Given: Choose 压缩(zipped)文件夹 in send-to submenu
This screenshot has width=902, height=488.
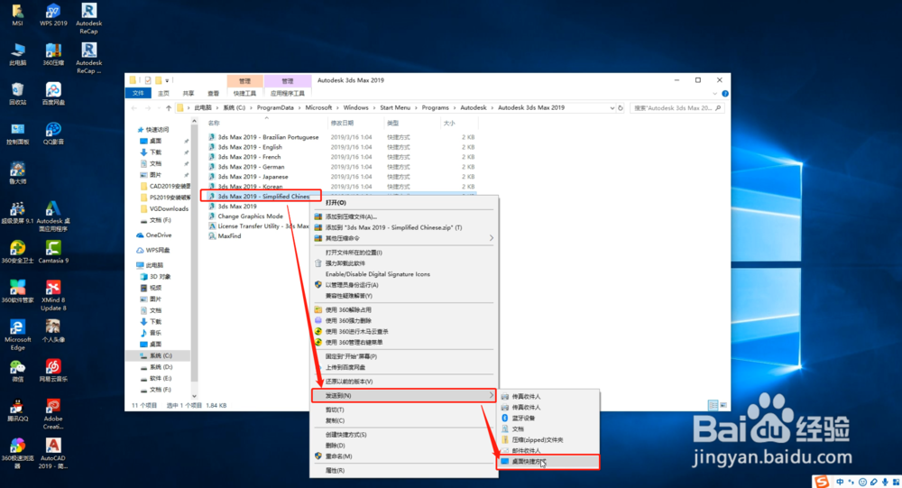Looking at the screenshot, I should pos(548,439).
